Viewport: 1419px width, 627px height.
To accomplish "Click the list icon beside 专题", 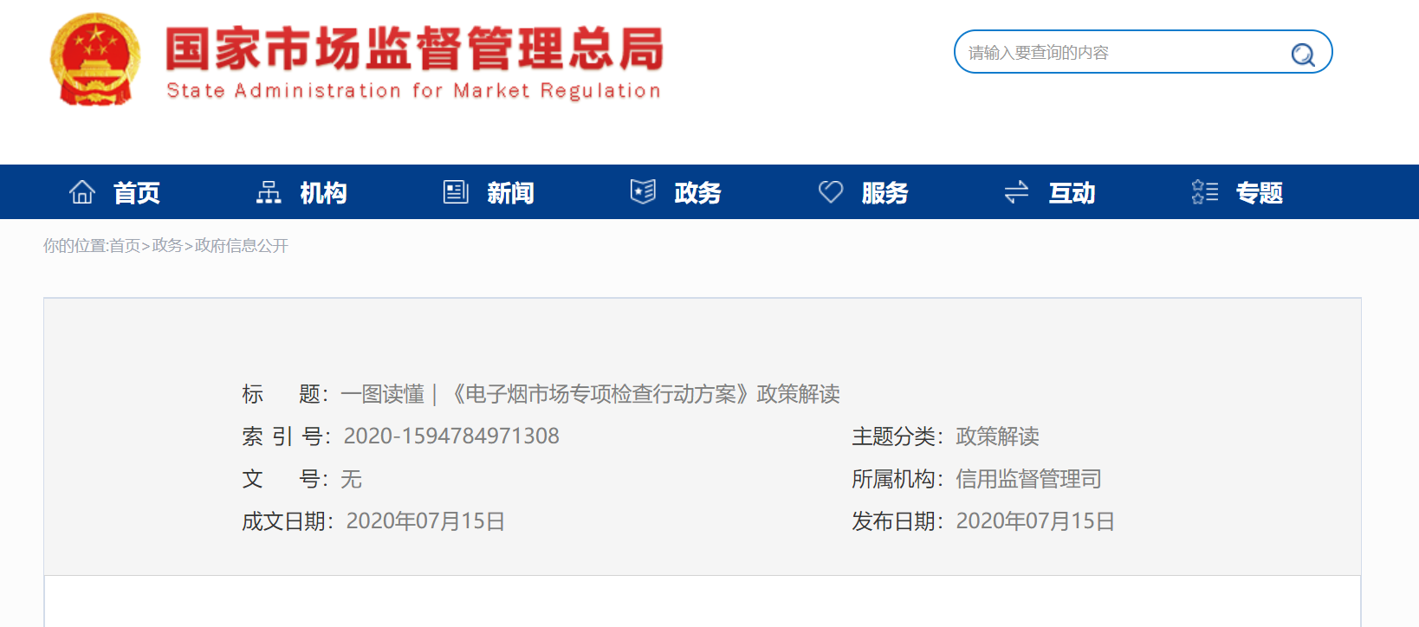I will point(1205,191).
